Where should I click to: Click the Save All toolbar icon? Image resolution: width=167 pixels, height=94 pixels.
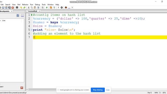point(9,8)
